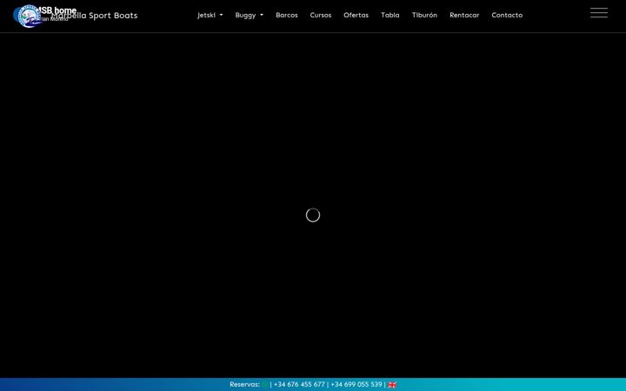
Task: Expand the Buggy dropdown menu
Action: tap(250, 15)
